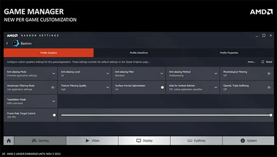Click the more... link

(x=251, y=62)
